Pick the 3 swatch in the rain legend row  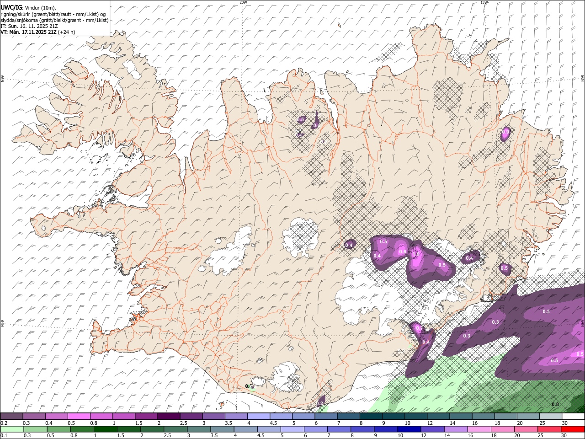pos(199,429)
